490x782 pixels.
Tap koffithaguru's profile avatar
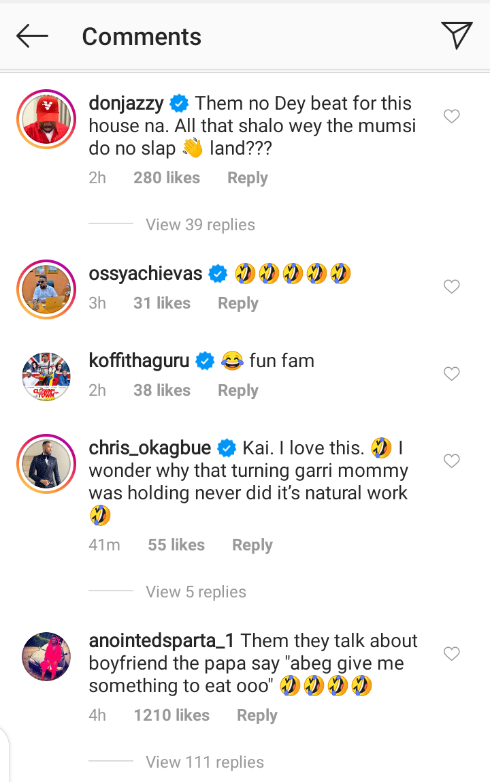coord(45,375)
